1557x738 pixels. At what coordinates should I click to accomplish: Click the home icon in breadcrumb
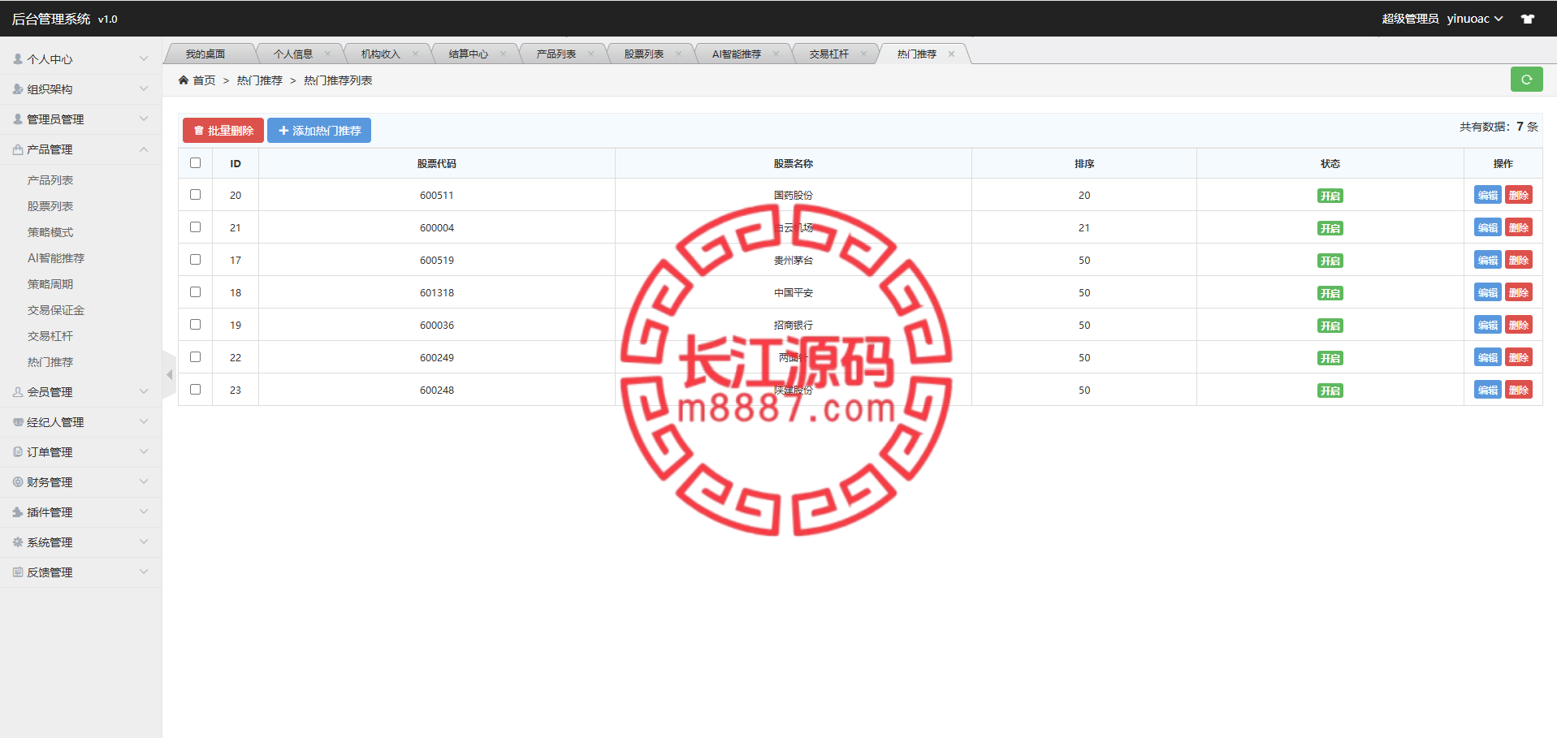pyautogui.click(x=184, y=80)
